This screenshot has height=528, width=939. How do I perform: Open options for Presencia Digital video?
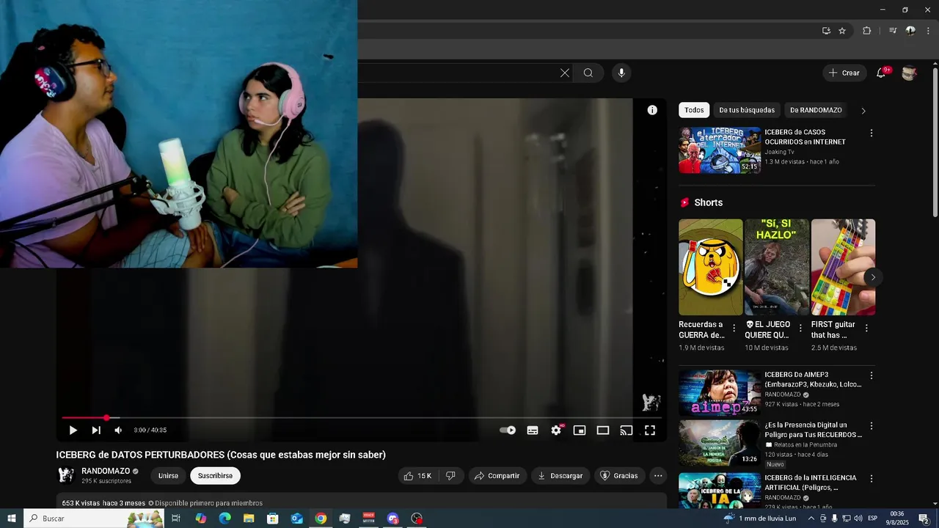[x=872, y=425]
